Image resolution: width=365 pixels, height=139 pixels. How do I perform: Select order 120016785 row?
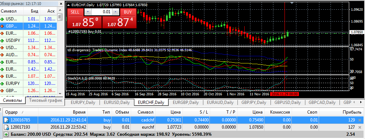point(183,120)
